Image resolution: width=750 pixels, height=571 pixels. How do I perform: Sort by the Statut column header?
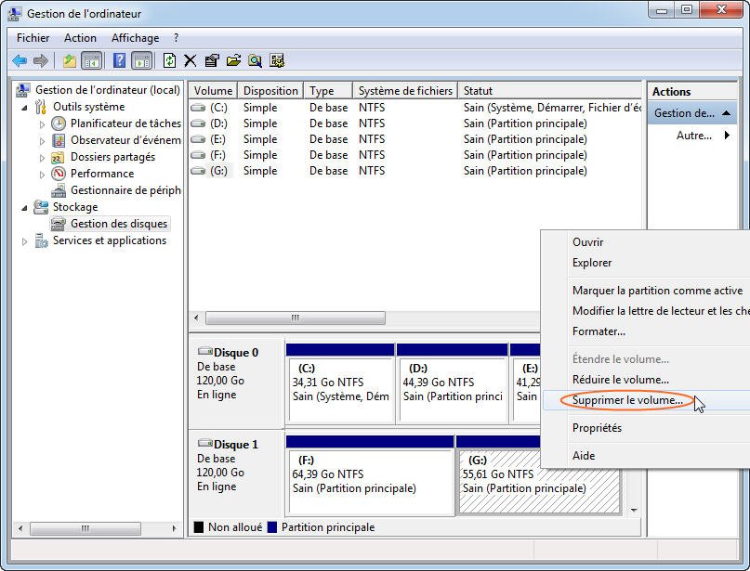click(x=549, y=91)
